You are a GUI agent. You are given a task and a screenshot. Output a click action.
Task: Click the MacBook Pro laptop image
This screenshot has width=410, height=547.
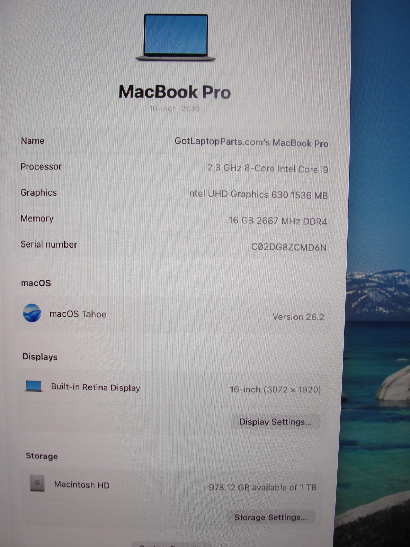tap(175, 38)
